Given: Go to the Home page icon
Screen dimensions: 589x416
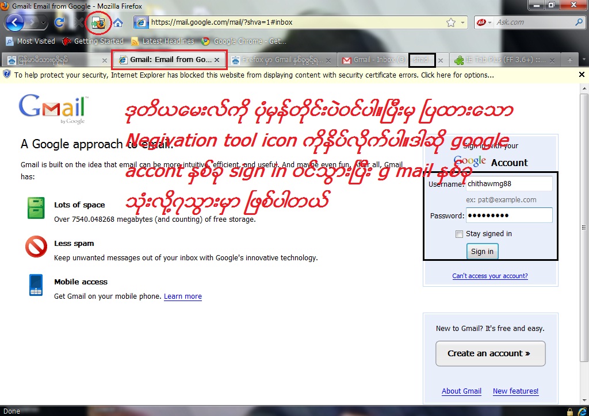Looking at the screenshot, I should click(x=118, y=23).
